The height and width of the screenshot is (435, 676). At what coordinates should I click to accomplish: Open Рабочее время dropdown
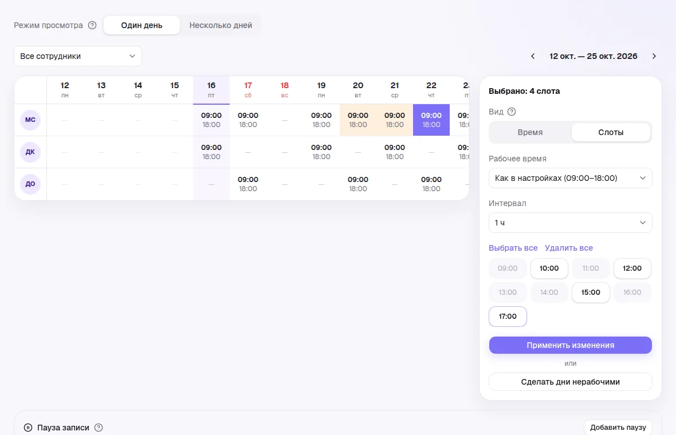point(571,179)
